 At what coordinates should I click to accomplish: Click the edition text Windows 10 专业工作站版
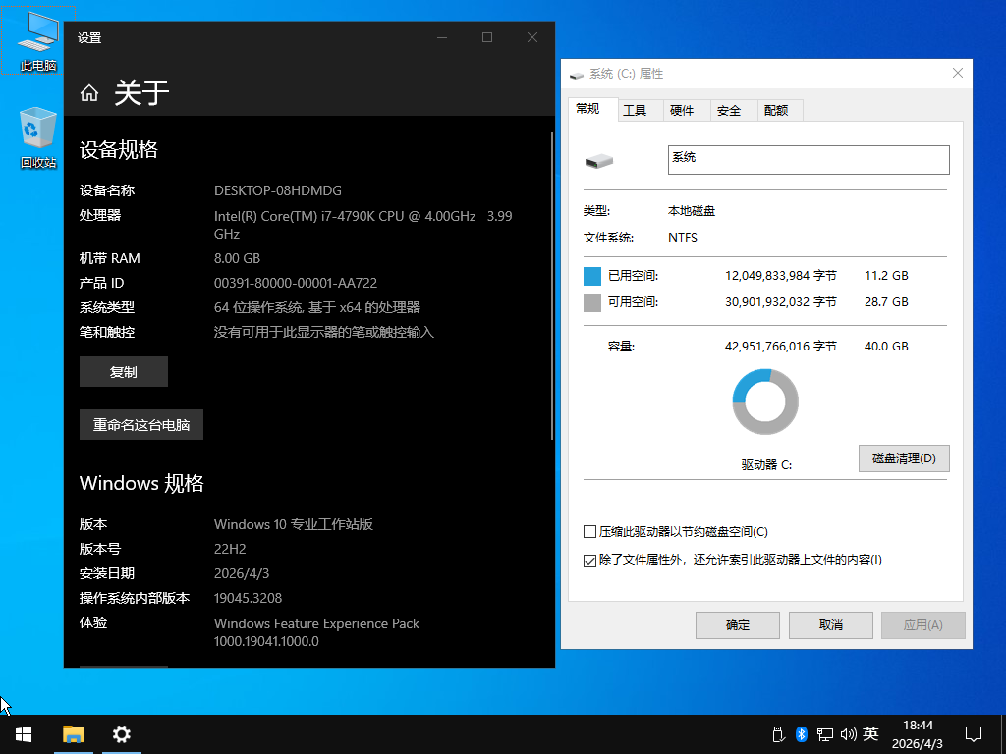pos(293,524)
